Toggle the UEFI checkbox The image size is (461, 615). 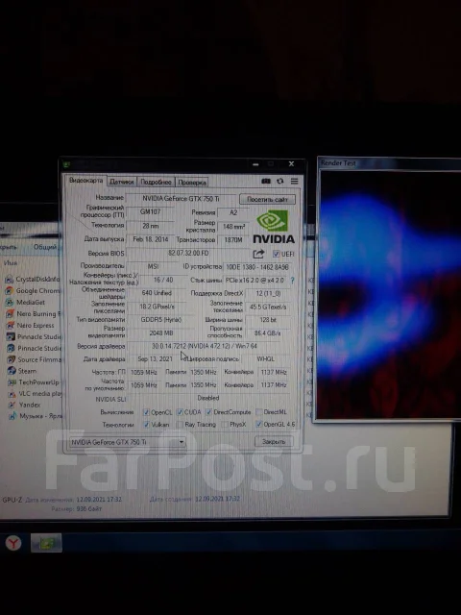(x=276, y=254)
